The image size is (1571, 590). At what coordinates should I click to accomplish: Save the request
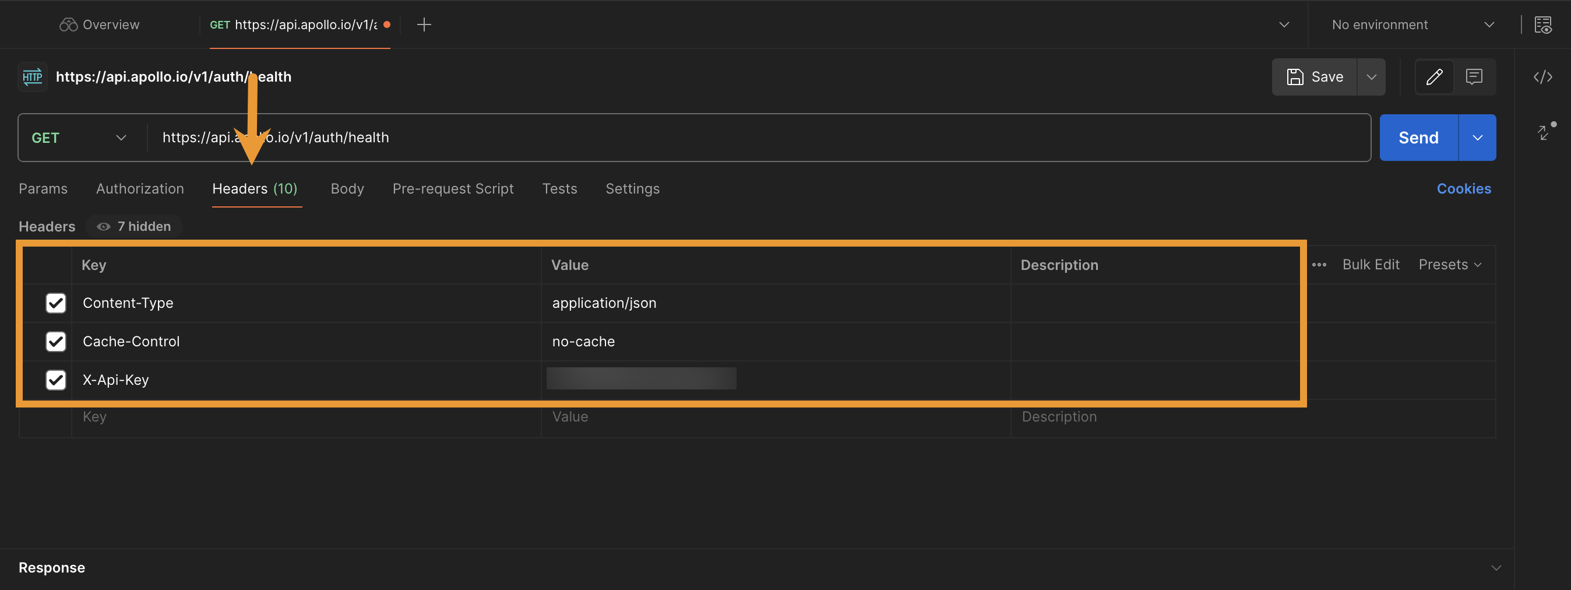click(x=1315, y=77)
